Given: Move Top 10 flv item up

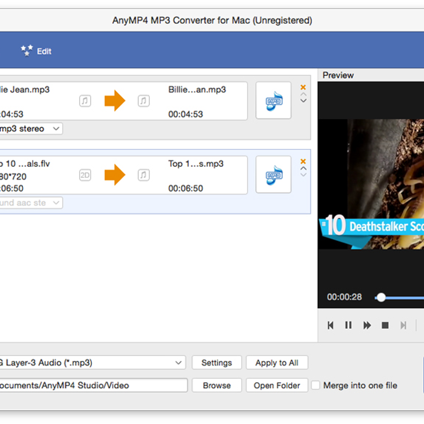Looking at the screenshot, I should tap(303, 168).
